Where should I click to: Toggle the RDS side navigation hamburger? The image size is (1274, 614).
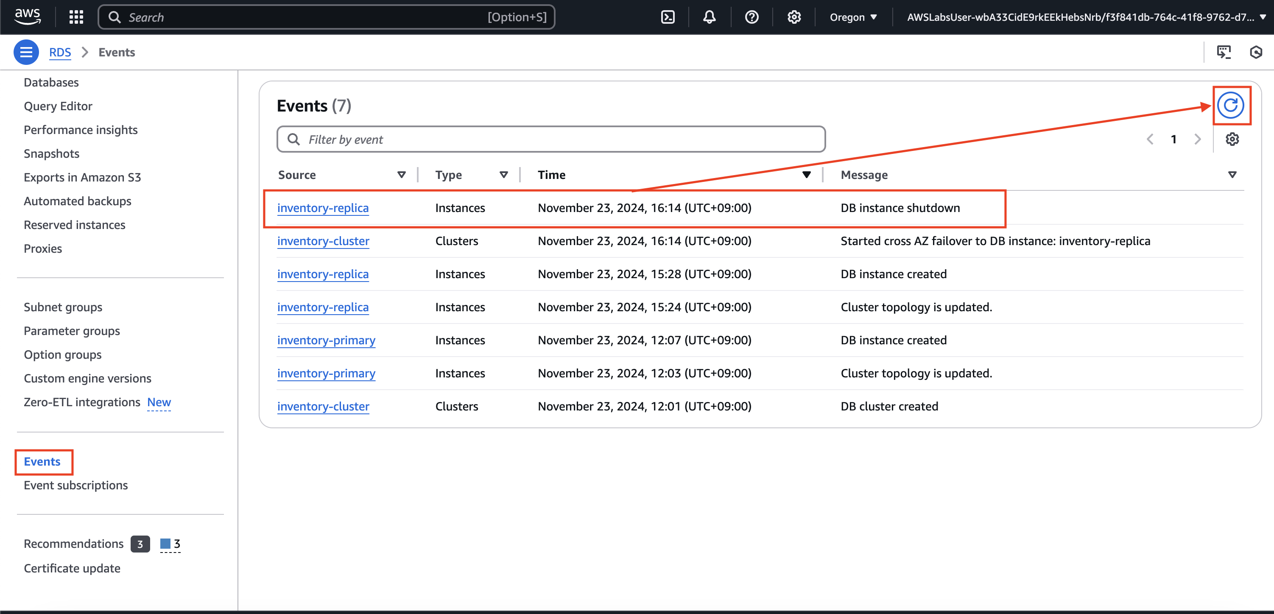click(x=26, y=53)
